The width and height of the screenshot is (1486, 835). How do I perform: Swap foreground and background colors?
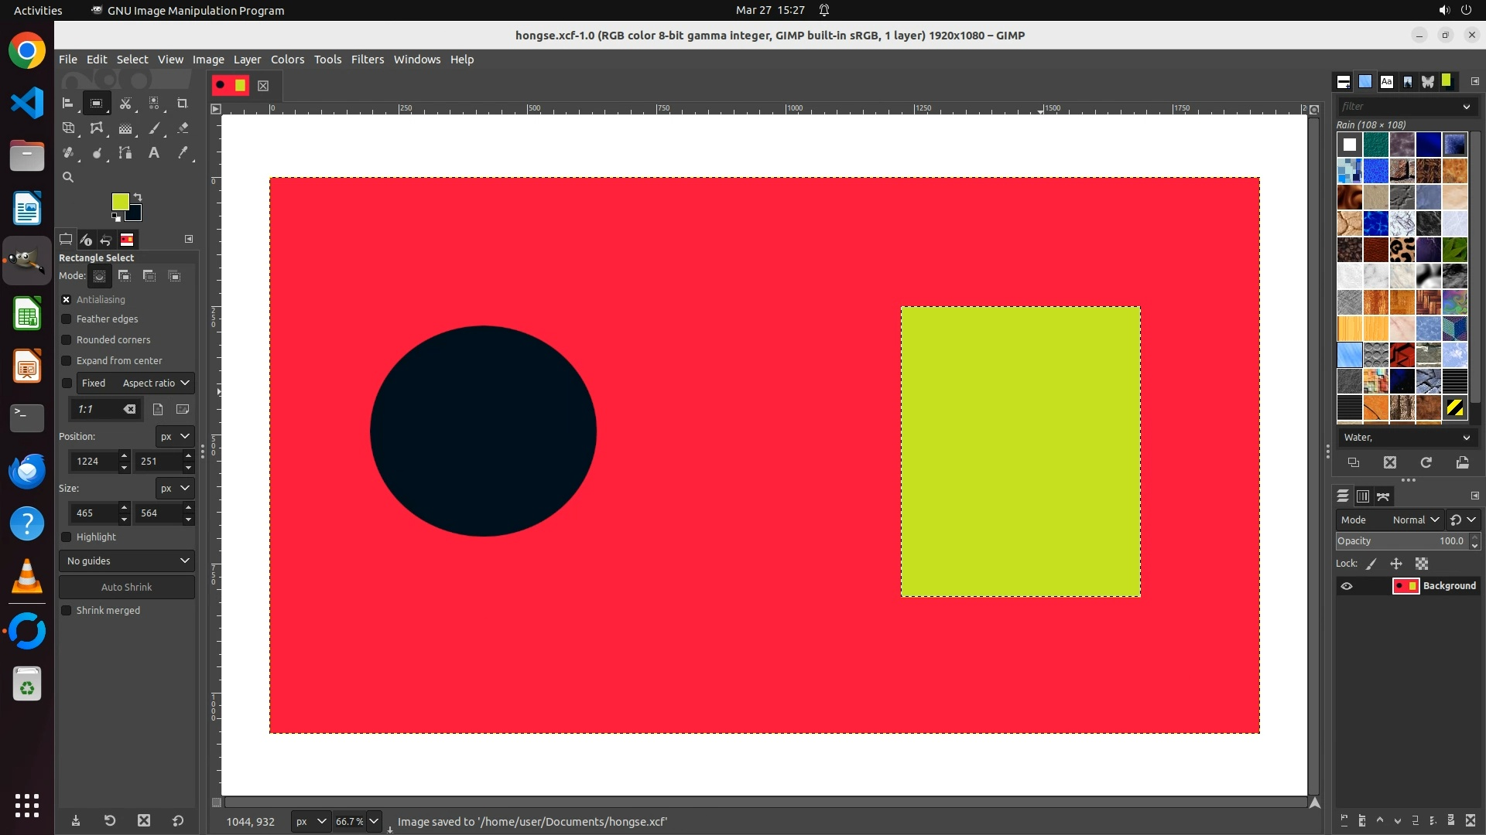coord(138,197)
